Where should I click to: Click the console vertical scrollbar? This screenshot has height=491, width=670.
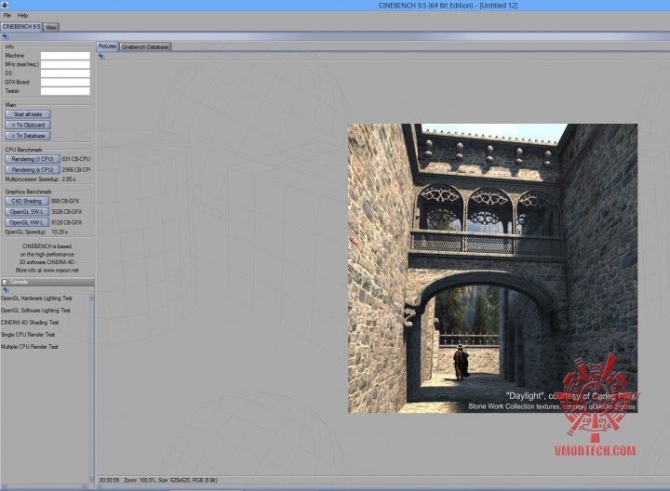[x=91, y=389]
